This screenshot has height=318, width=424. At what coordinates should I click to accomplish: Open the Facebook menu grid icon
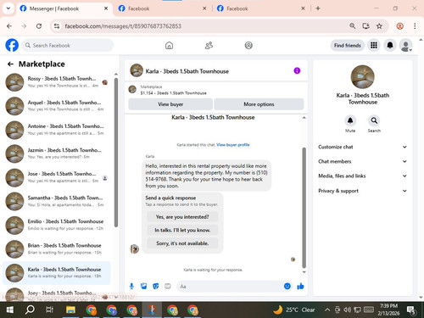tap(374, 45)
